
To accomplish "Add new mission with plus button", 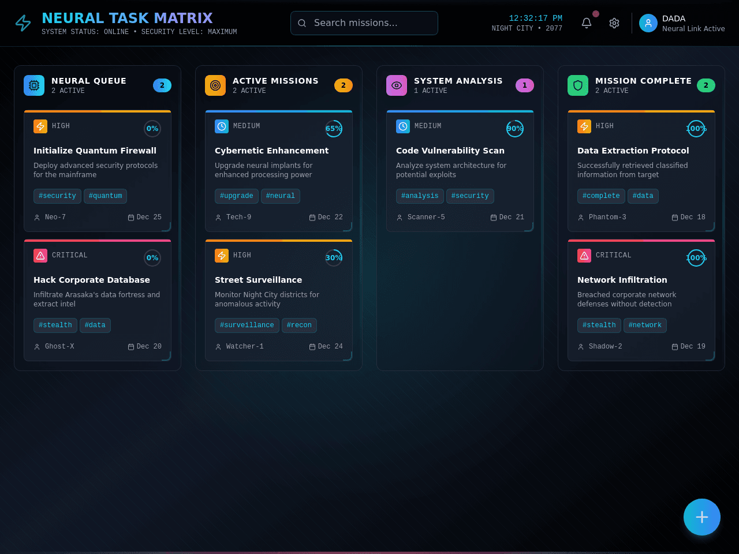I will [x=702, y=517].
